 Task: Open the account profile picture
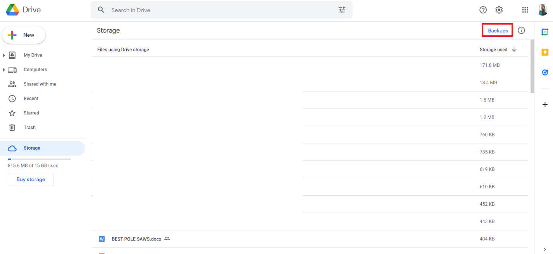(x=543, y=10)
